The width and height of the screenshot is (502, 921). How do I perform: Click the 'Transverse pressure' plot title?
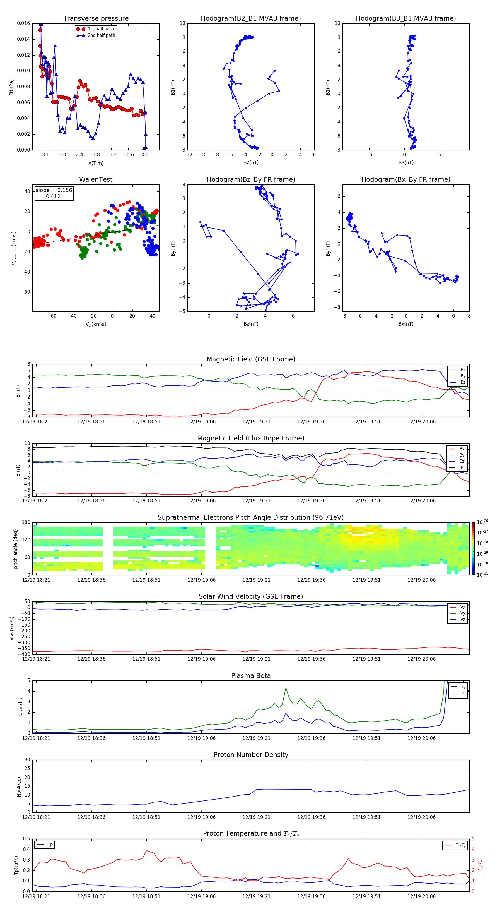(96, 19)
